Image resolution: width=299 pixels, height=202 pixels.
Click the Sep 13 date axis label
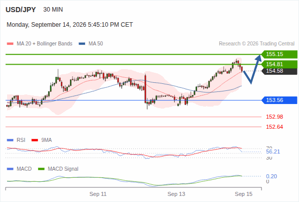176,194
